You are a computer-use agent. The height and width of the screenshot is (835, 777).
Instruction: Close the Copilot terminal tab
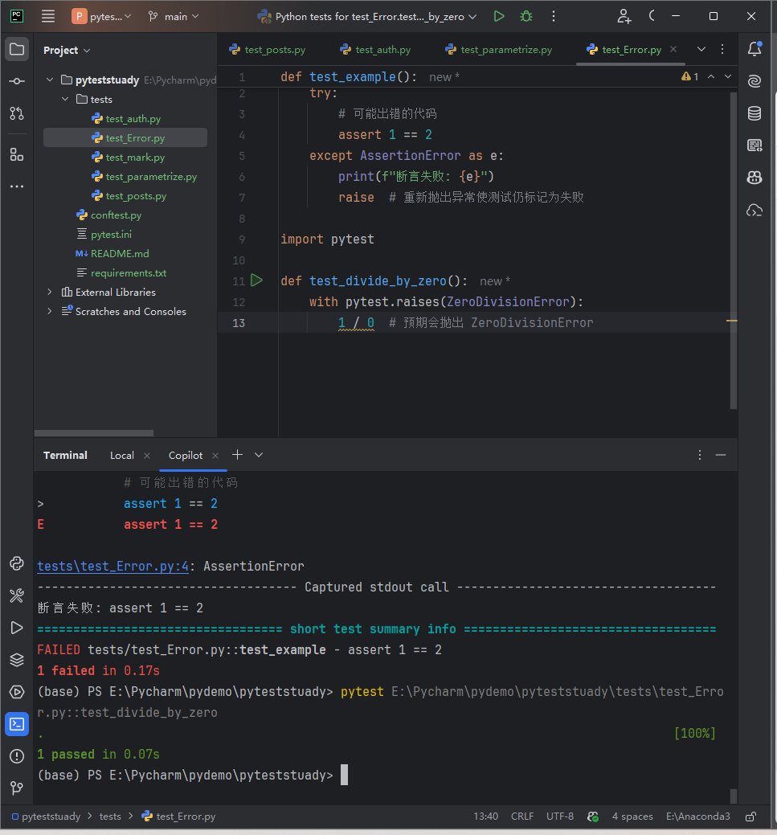point(215,456)
